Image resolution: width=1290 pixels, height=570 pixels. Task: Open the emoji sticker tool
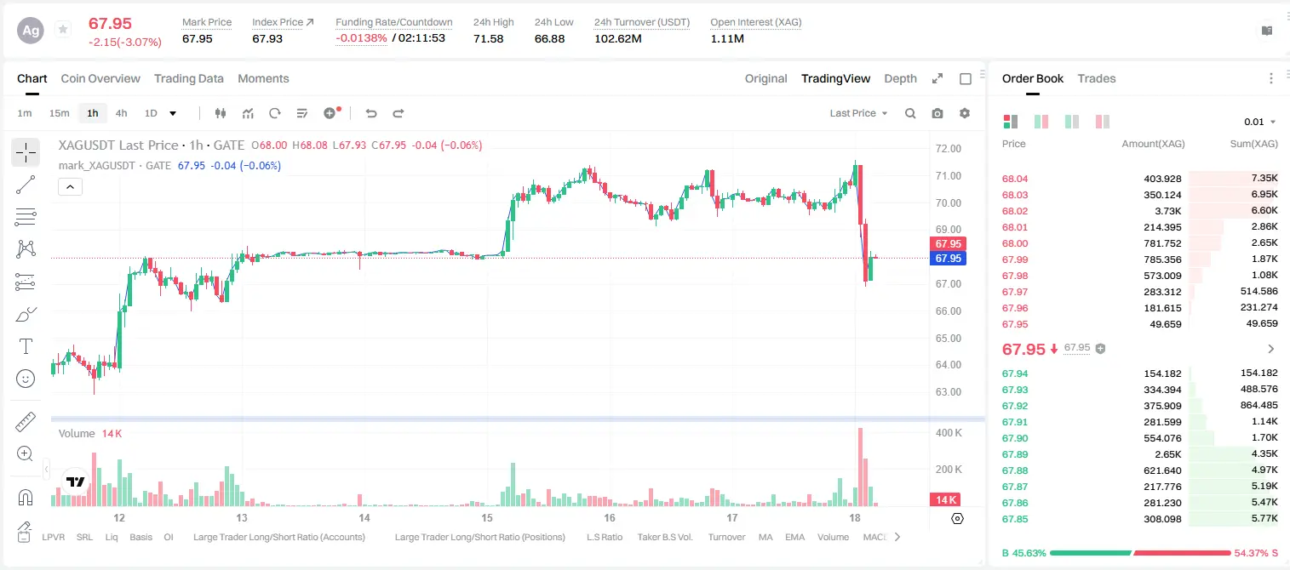[26, 379]
